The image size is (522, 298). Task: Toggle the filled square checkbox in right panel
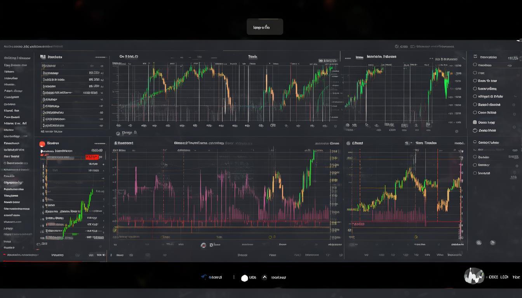(x=475, y=122)
